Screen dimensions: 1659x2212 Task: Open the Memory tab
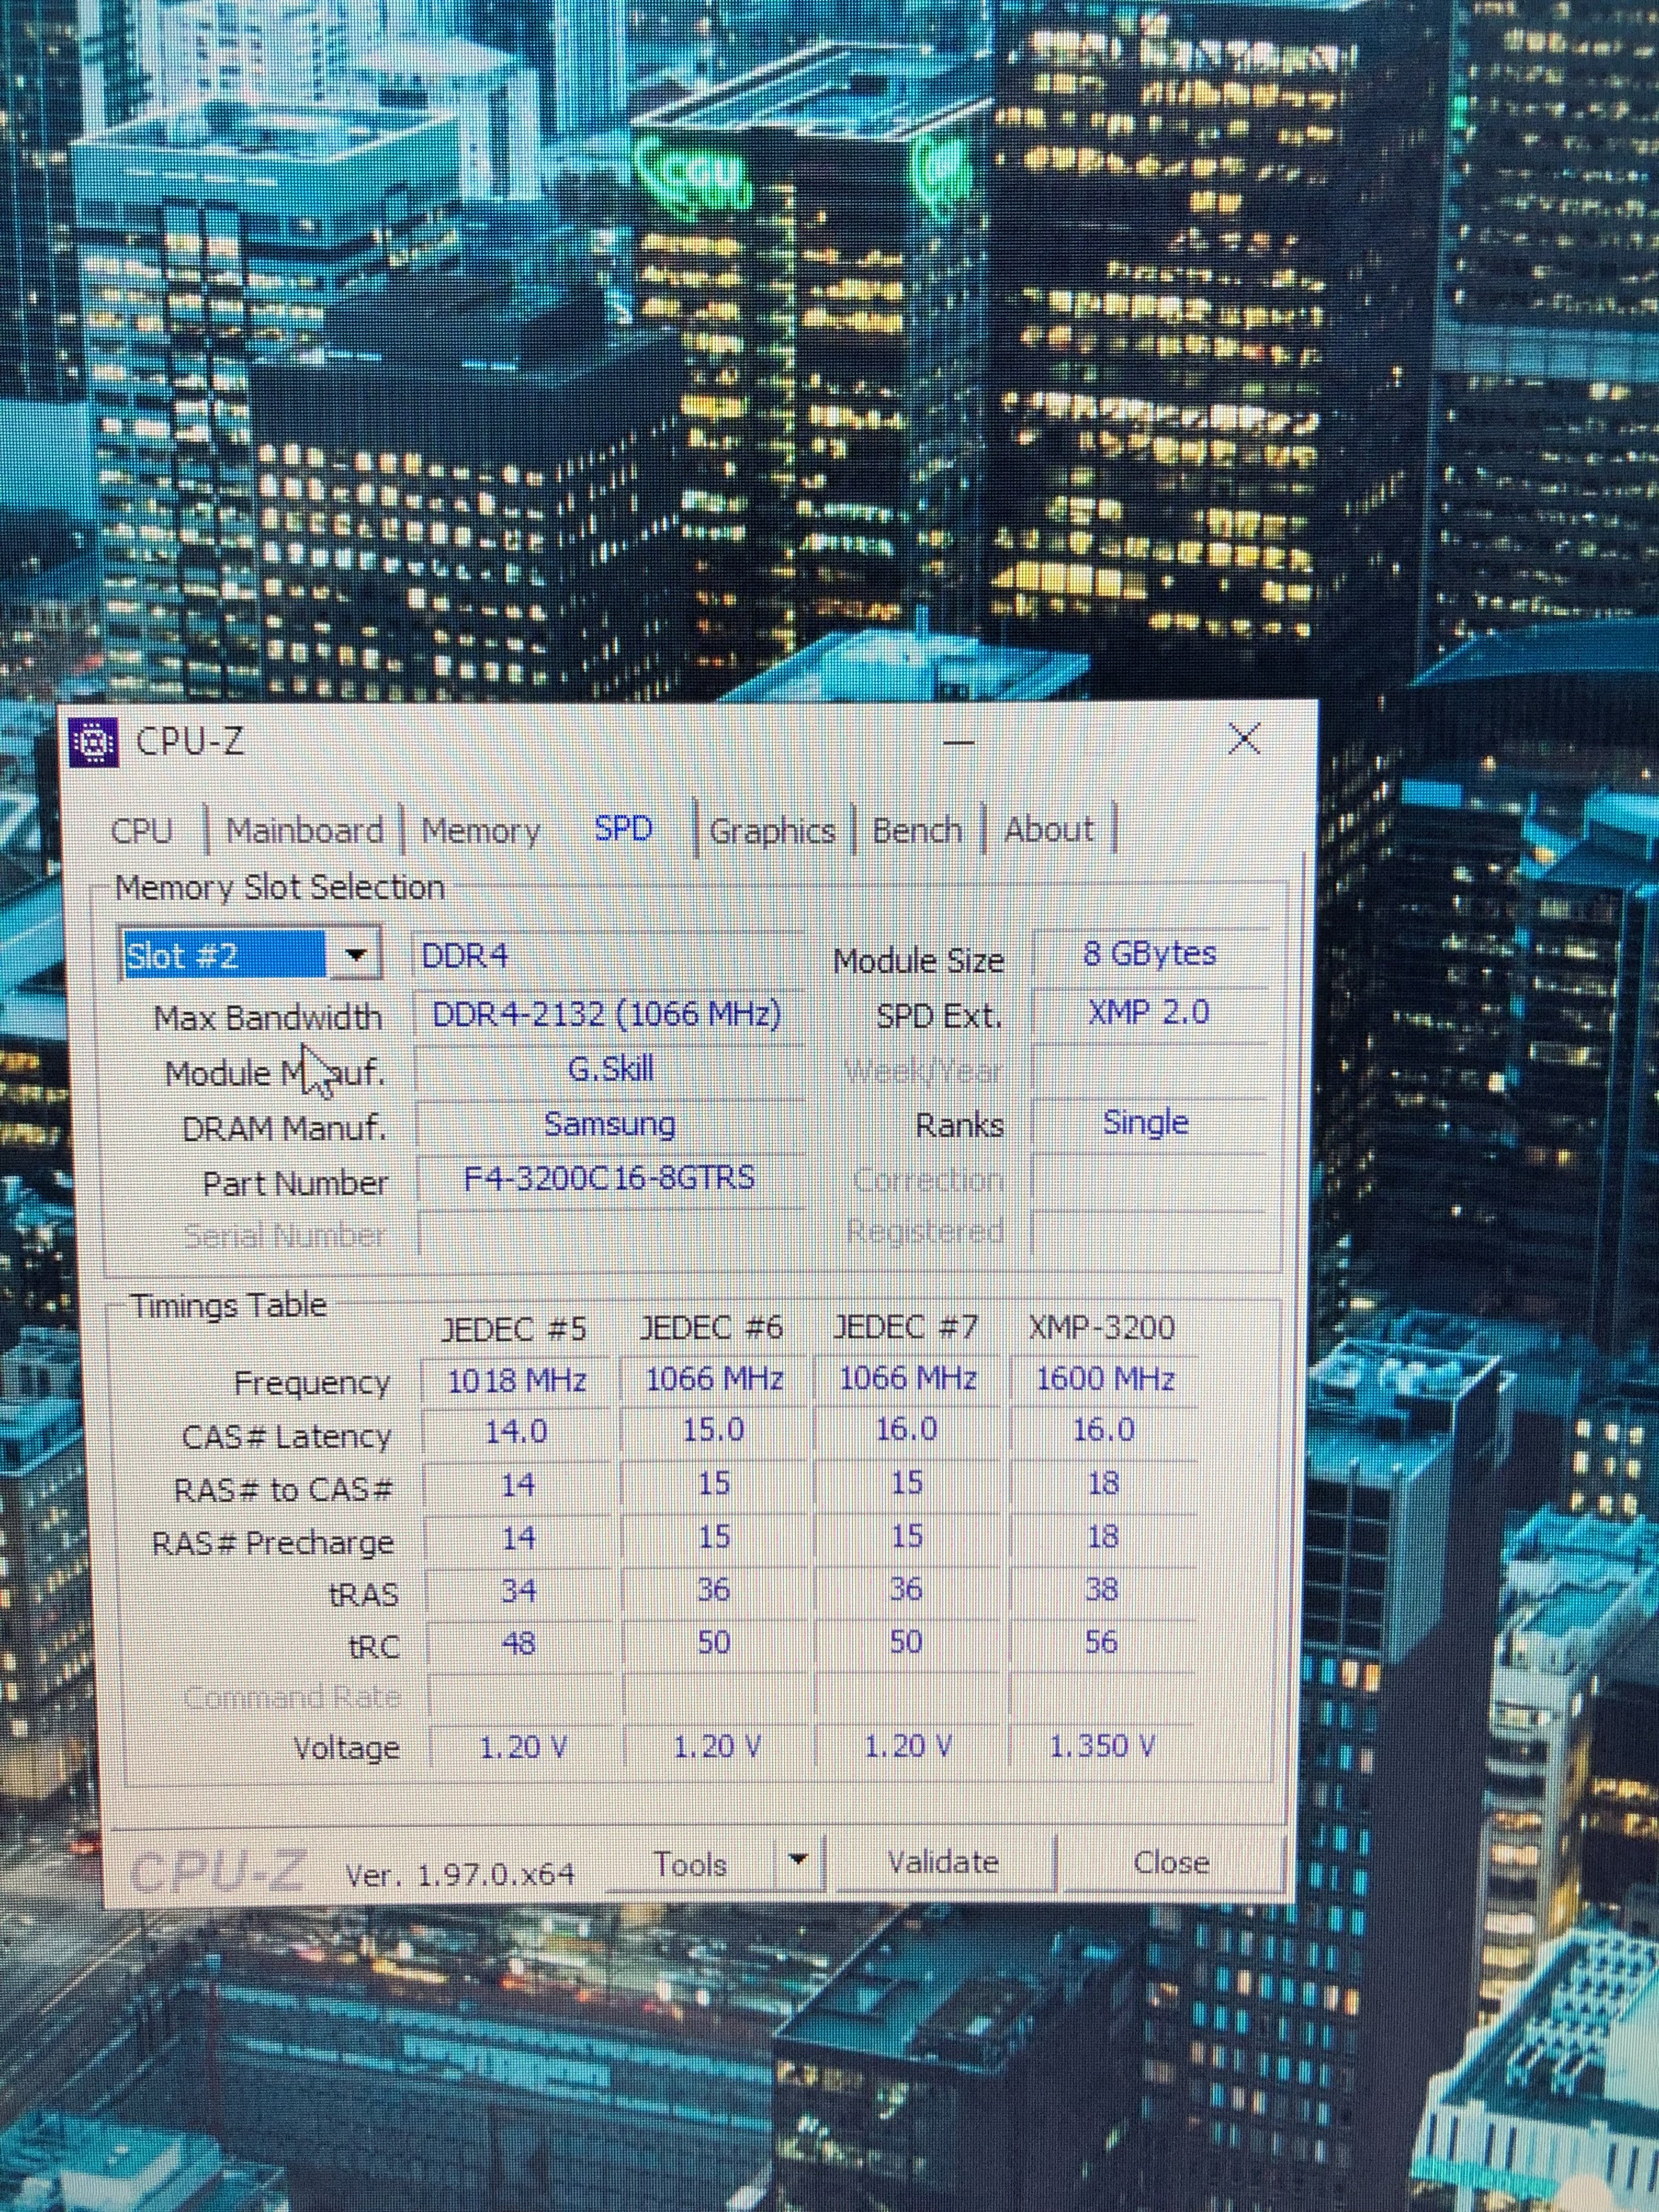pyautogui.click(x=480, y=830)
